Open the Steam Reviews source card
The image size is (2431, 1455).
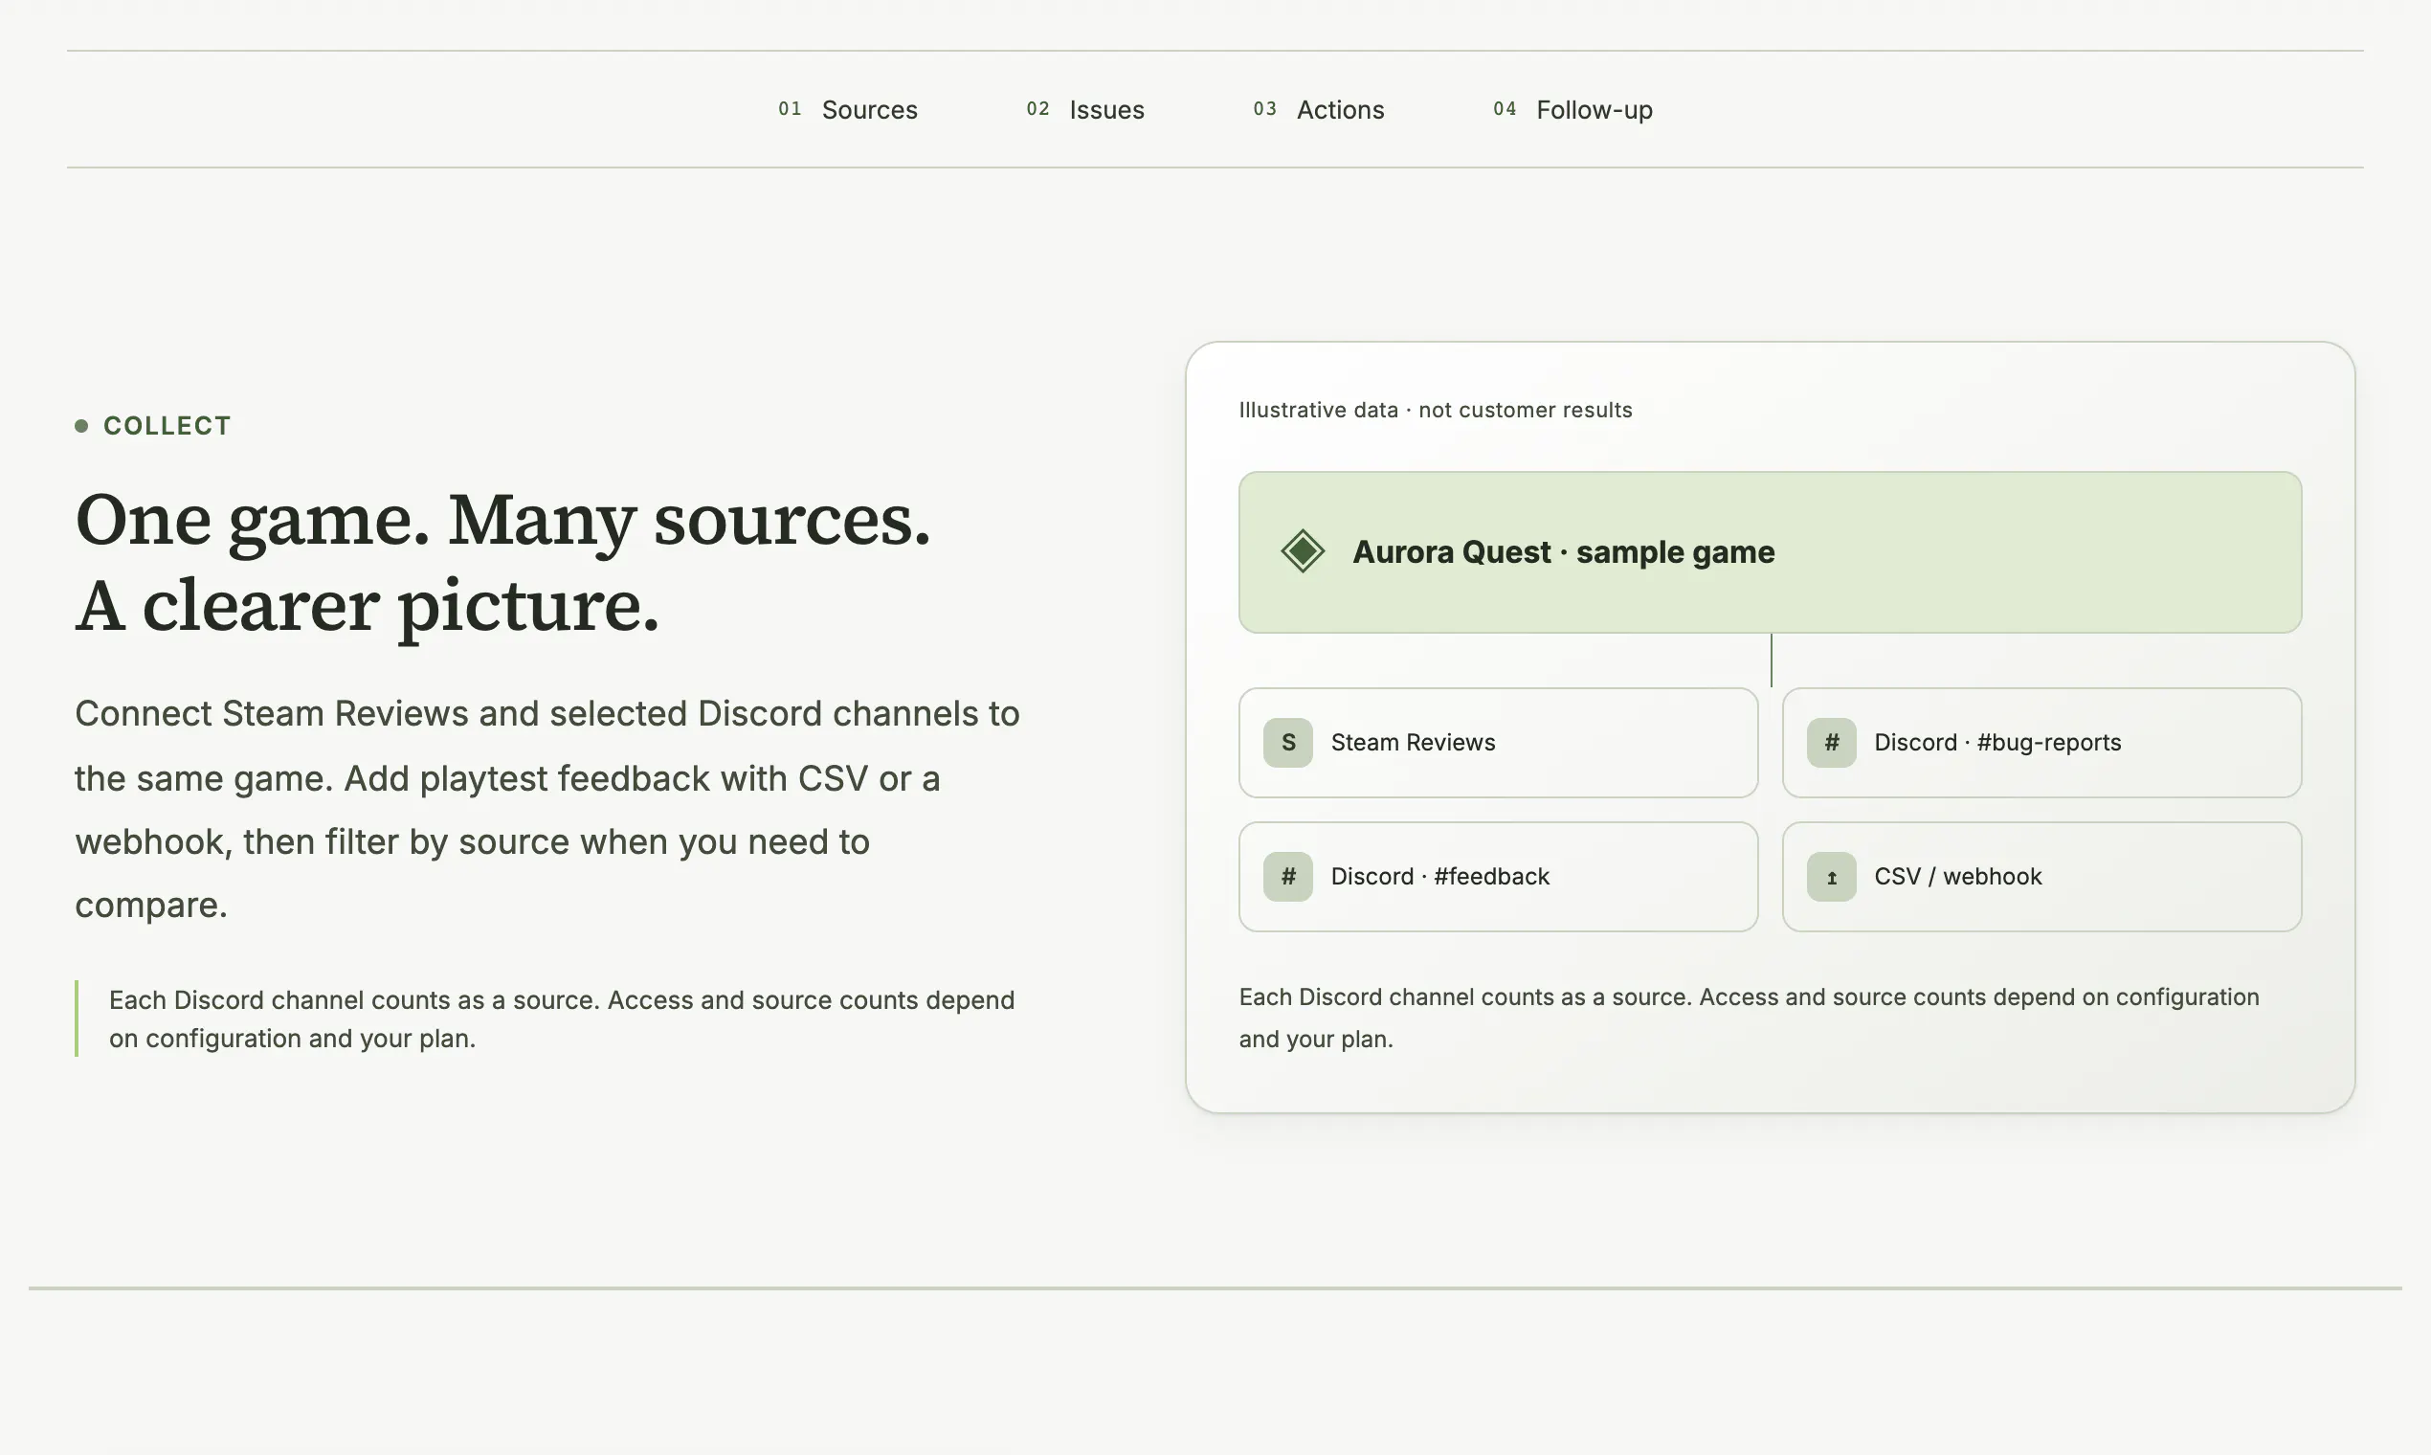click(1498, 742)
